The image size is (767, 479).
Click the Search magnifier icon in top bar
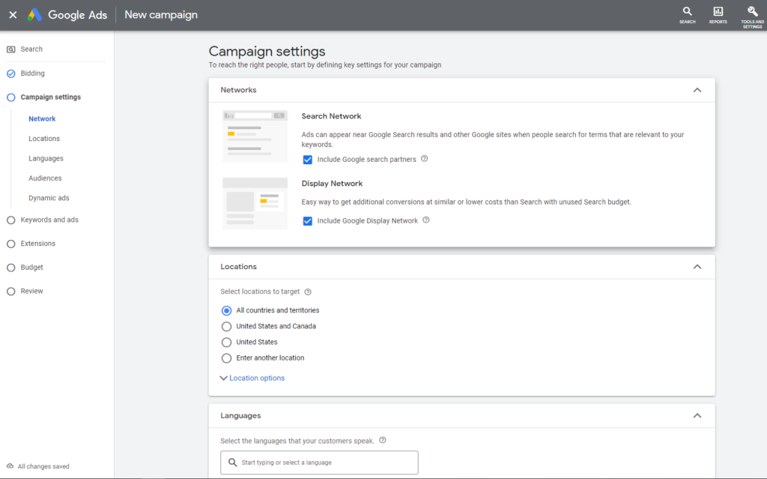[x=687, y=12]
